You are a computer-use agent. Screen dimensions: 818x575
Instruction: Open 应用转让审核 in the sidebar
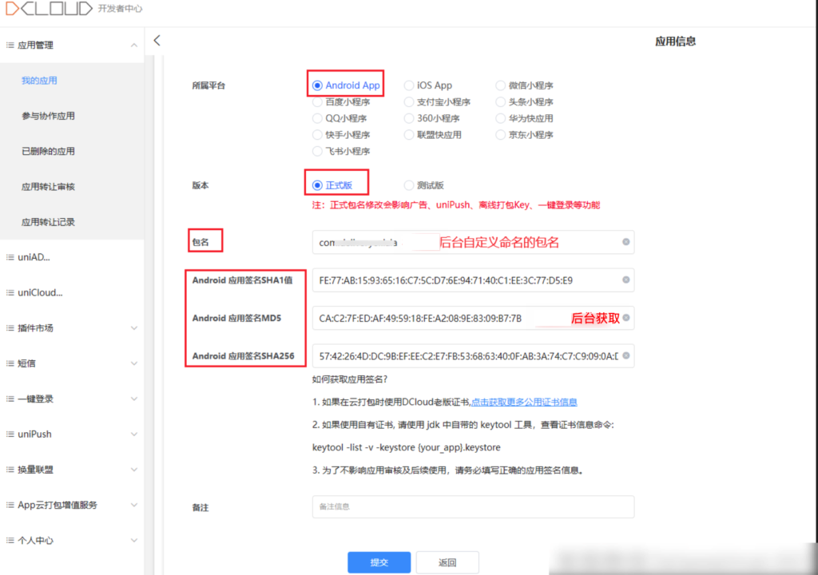coord(48,187)
